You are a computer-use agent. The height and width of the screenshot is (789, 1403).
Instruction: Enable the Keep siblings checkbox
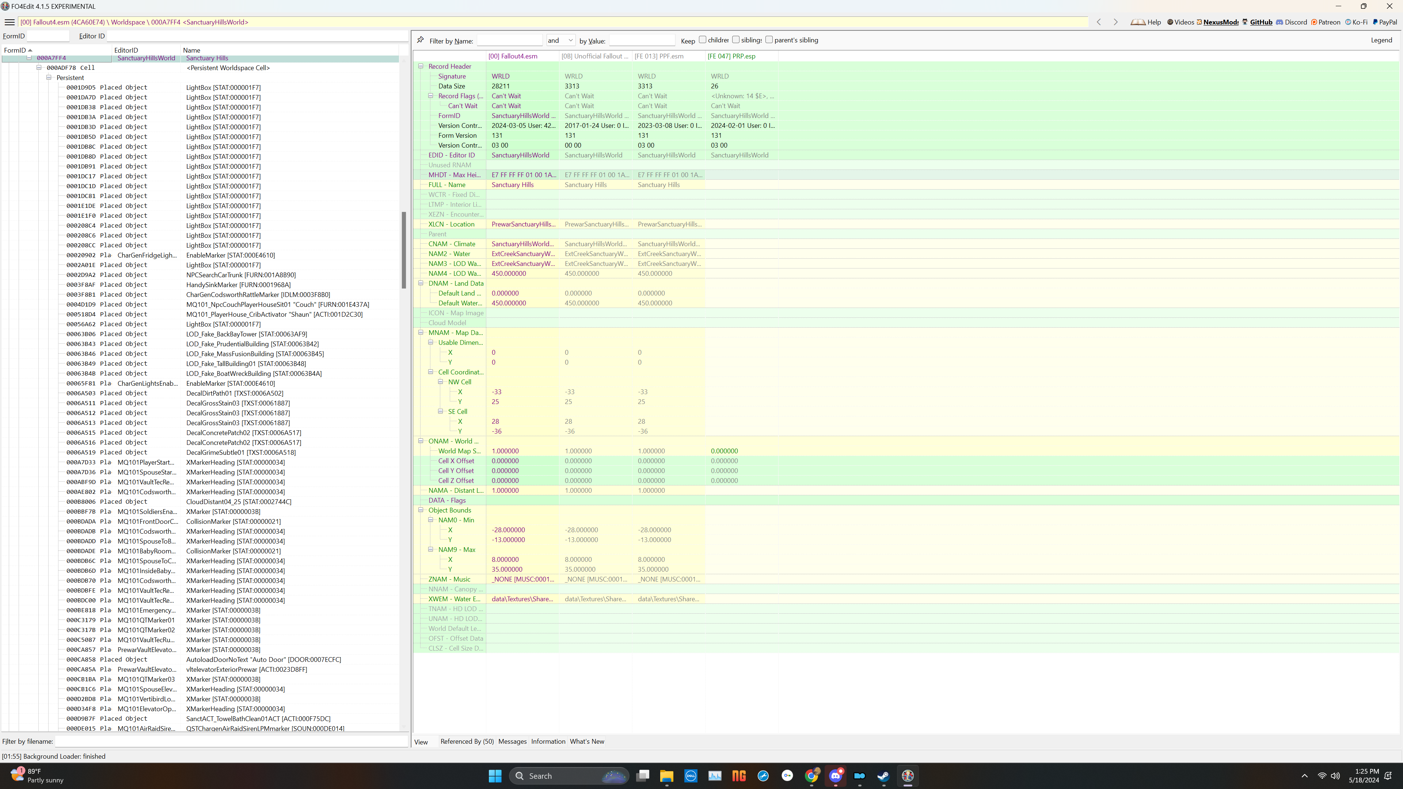(736, 40)
